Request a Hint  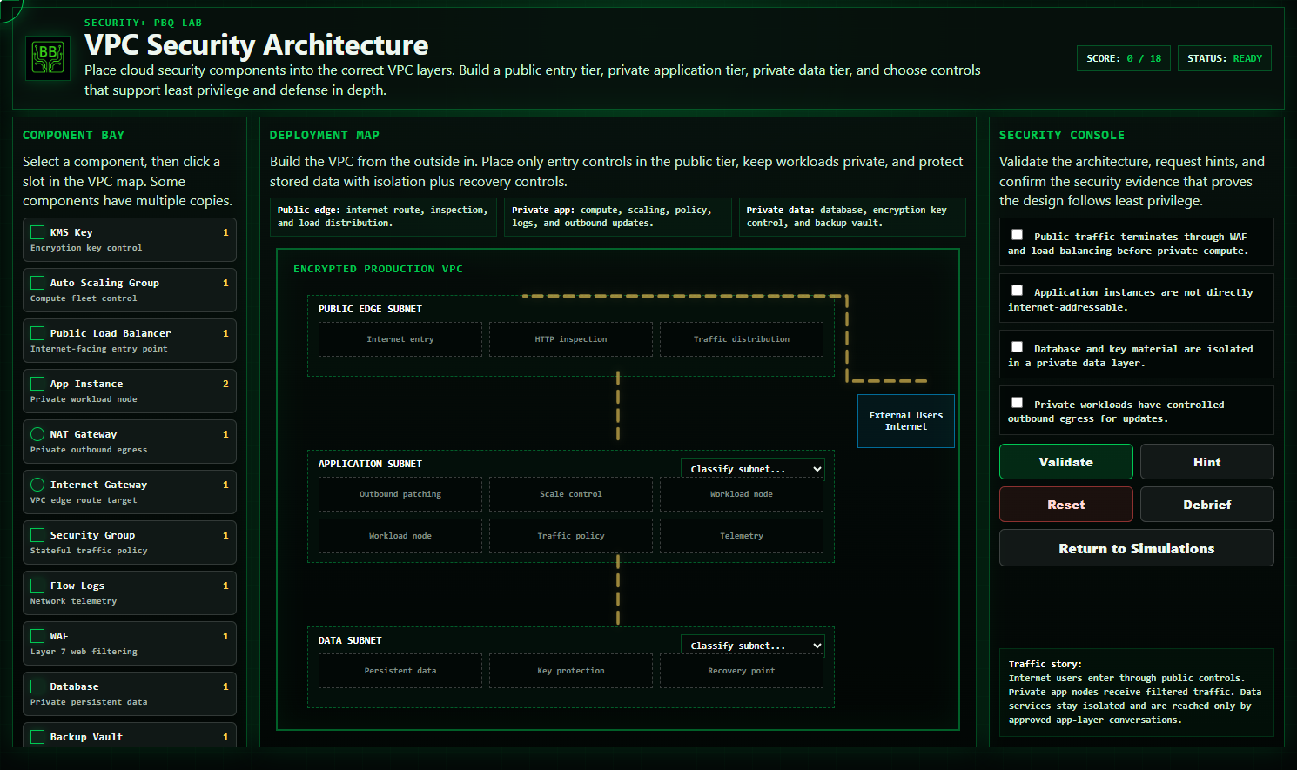1207,462
